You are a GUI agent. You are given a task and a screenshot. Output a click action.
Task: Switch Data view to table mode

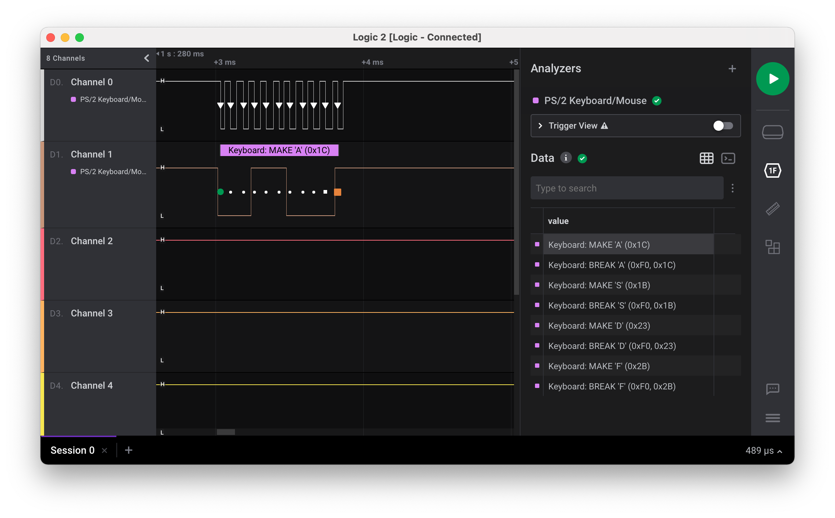click(x=706, y=158)
